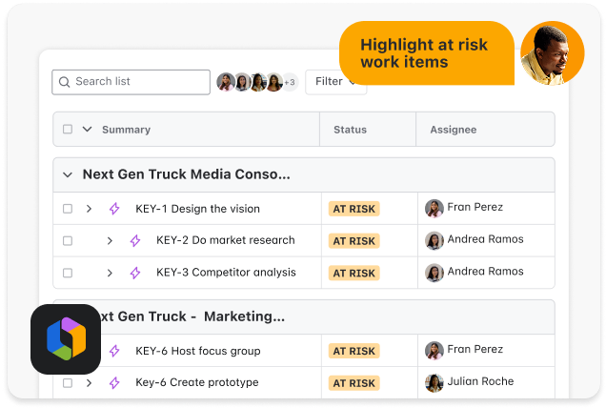The image size is (606, 408).
Task: Click the +3 more members avatar badge
Action: [290, 82]
